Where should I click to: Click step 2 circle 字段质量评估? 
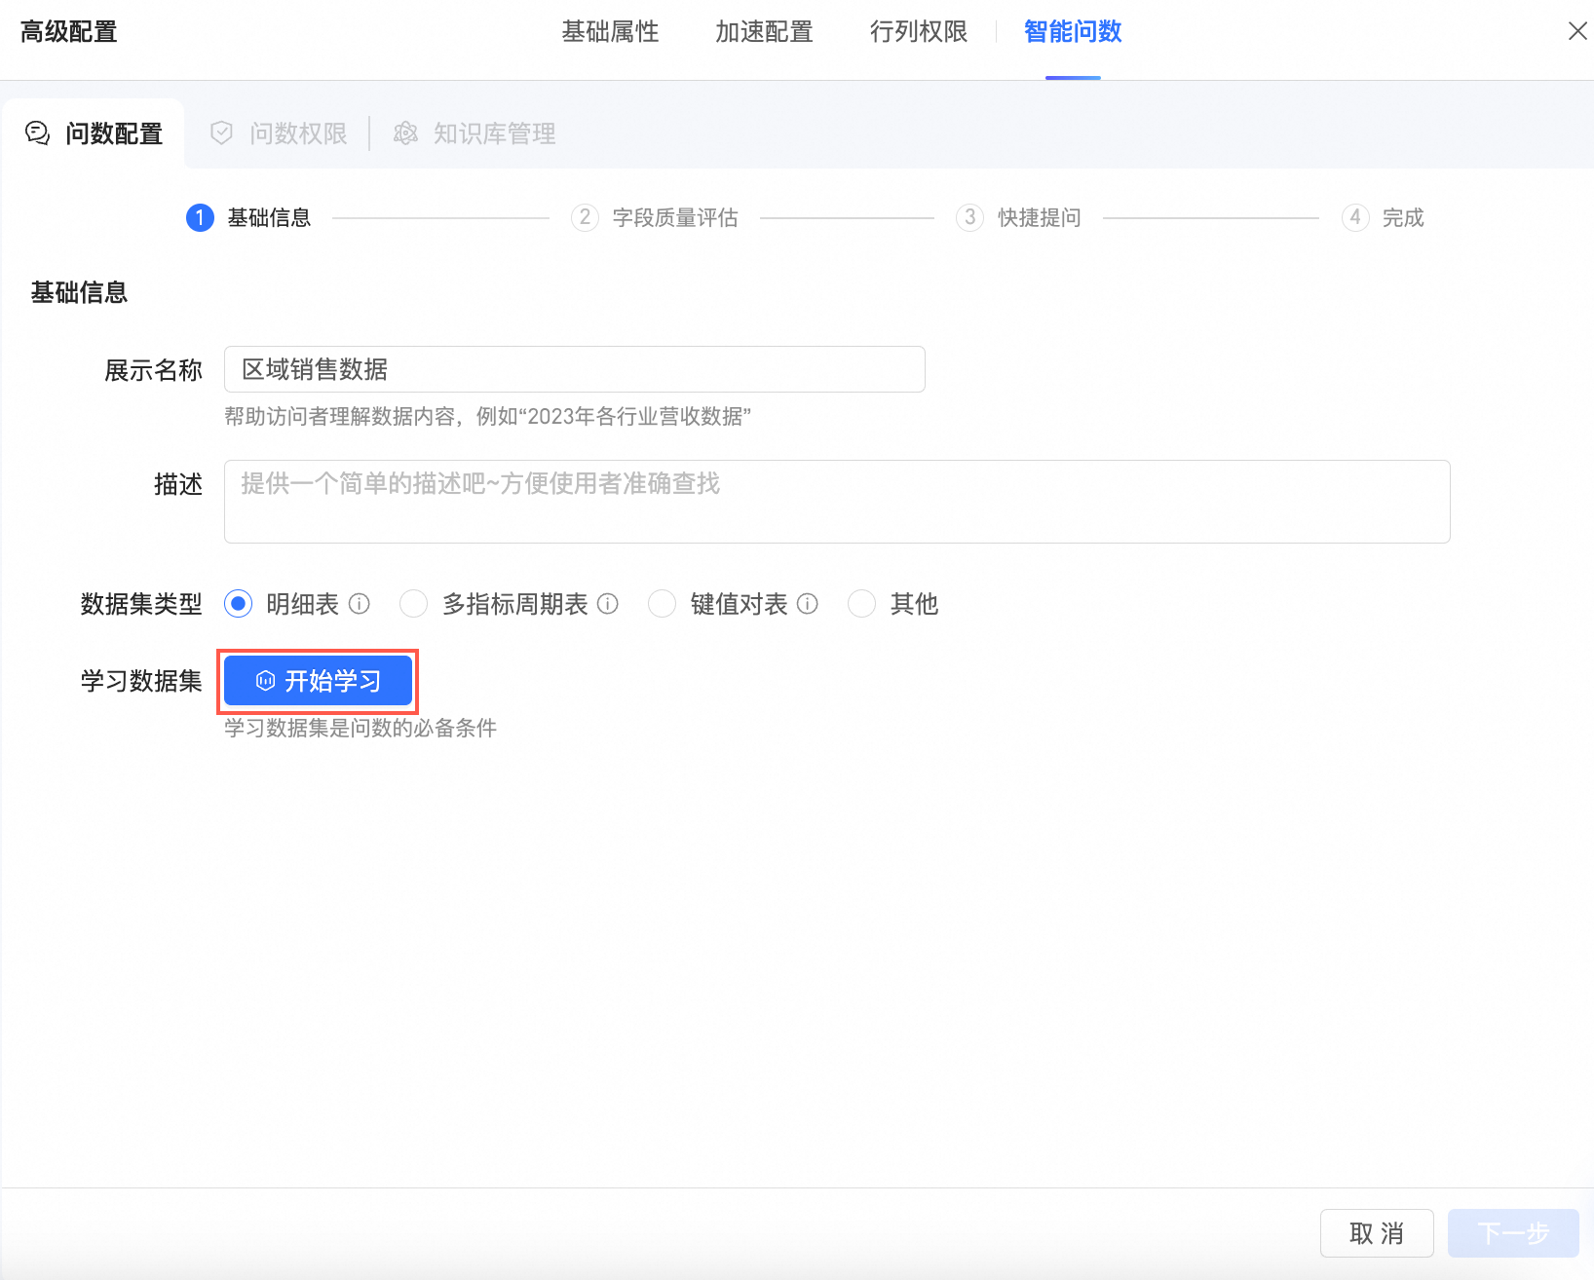tap(585, 217)
